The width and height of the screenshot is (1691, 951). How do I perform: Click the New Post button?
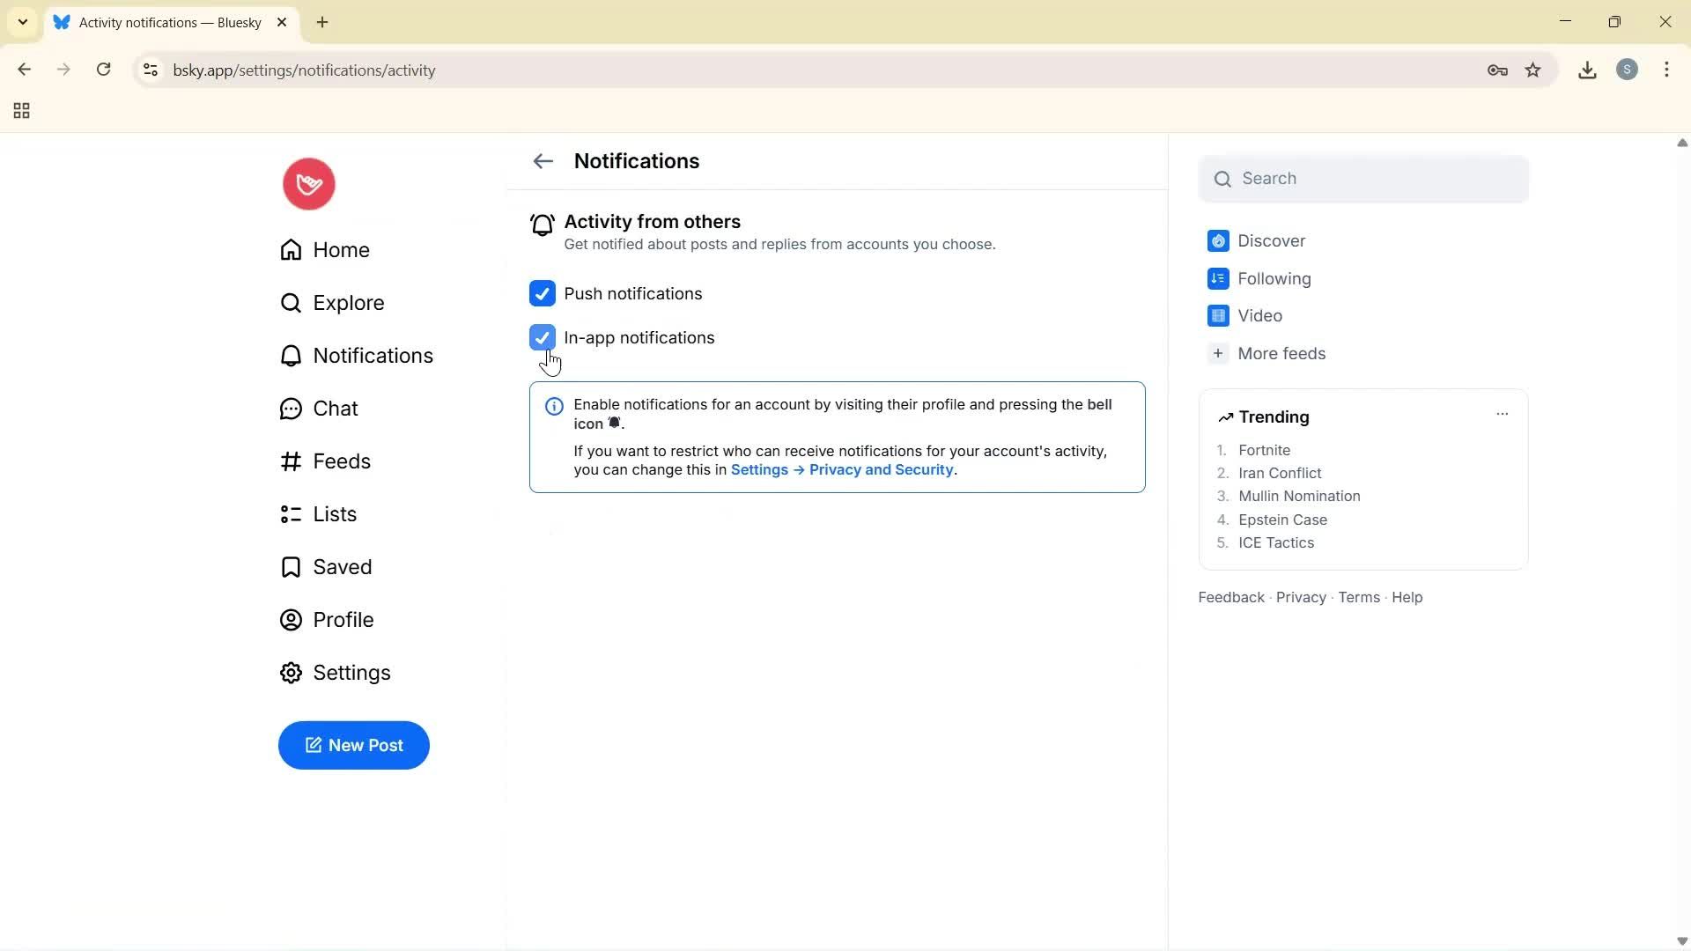(353, 745)
